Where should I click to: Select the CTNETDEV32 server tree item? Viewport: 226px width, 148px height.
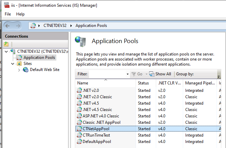click(x=43, y=51)
